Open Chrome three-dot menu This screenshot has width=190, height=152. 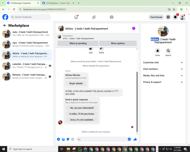pos(187,9)
